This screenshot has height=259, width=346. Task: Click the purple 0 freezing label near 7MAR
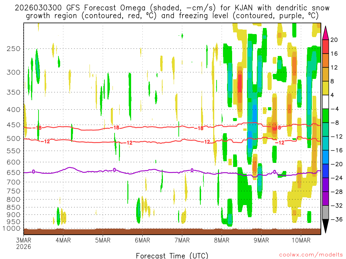click(x=192, y=170)
